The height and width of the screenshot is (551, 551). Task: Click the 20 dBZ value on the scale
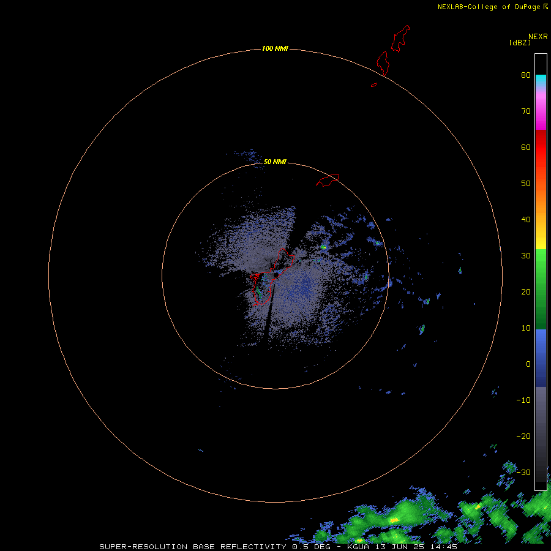pyautogui.click(x=526, y=291)
